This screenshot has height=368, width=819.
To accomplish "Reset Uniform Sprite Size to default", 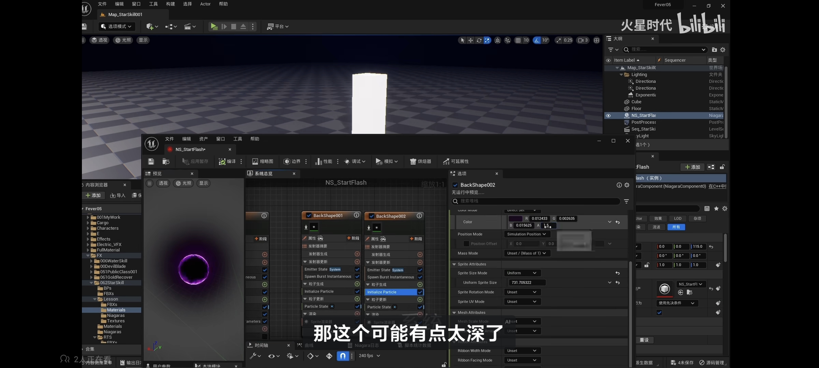I will point(618,282).
